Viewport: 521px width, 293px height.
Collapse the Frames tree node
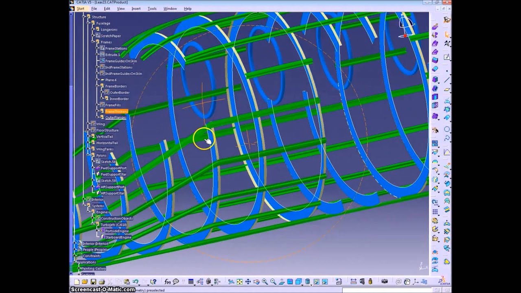(92, 42)
